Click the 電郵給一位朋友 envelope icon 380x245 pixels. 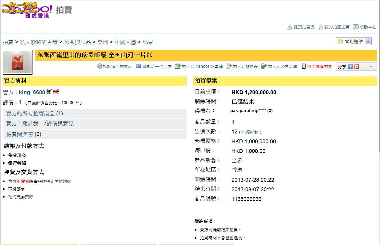[x=139, y=66]
